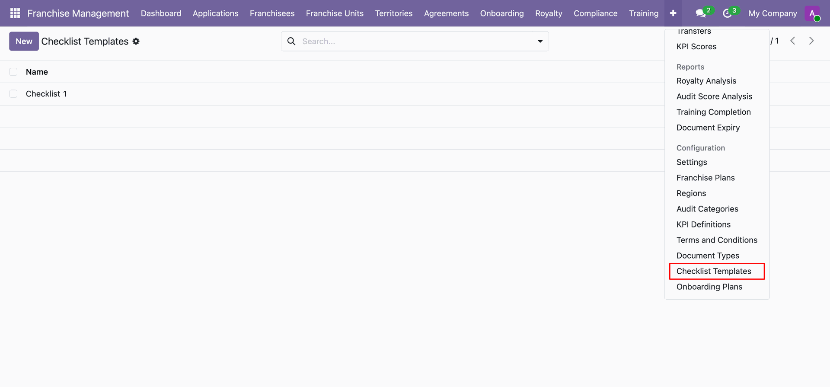Image resolution: width=830 pixels, height=387 pixels.
Task: Open the My Company switcher
Action: (773, 13)
